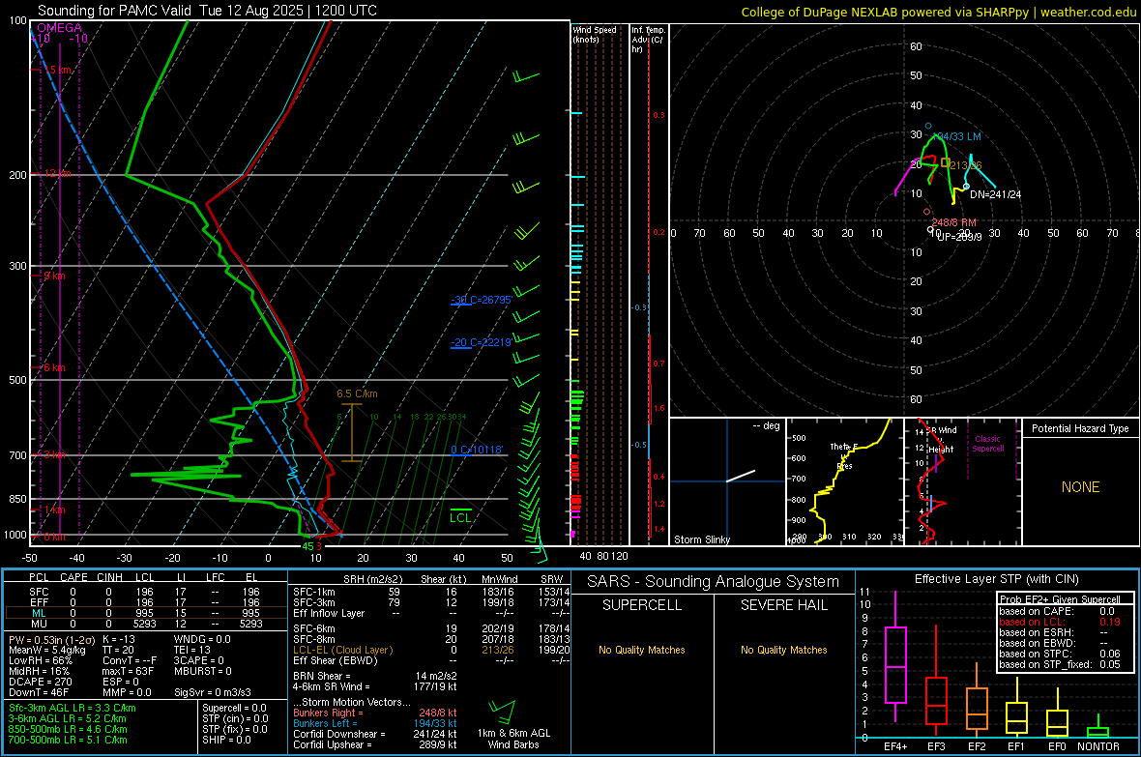The image size is (1141, 757).
Task: Click the orange '213/26' hodograph label
Action: click(x=966, y=165)
